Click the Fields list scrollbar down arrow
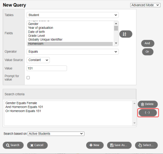The height and width of the screenshot is (154, 163). (x=116, y=43)
